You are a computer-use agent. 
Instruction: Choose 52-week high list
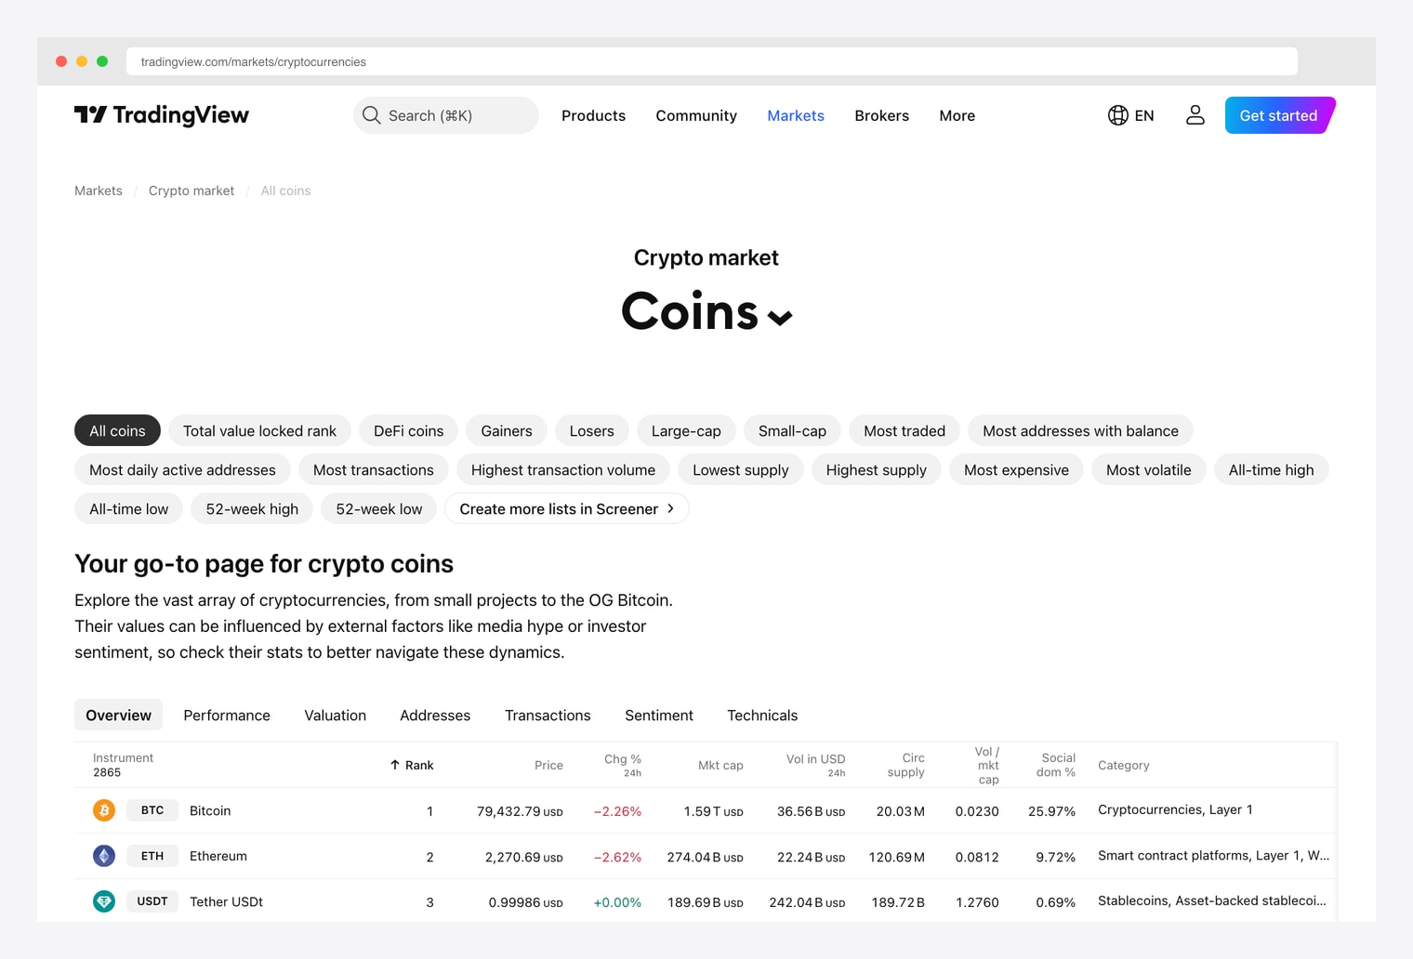click(x=252, y=509)
